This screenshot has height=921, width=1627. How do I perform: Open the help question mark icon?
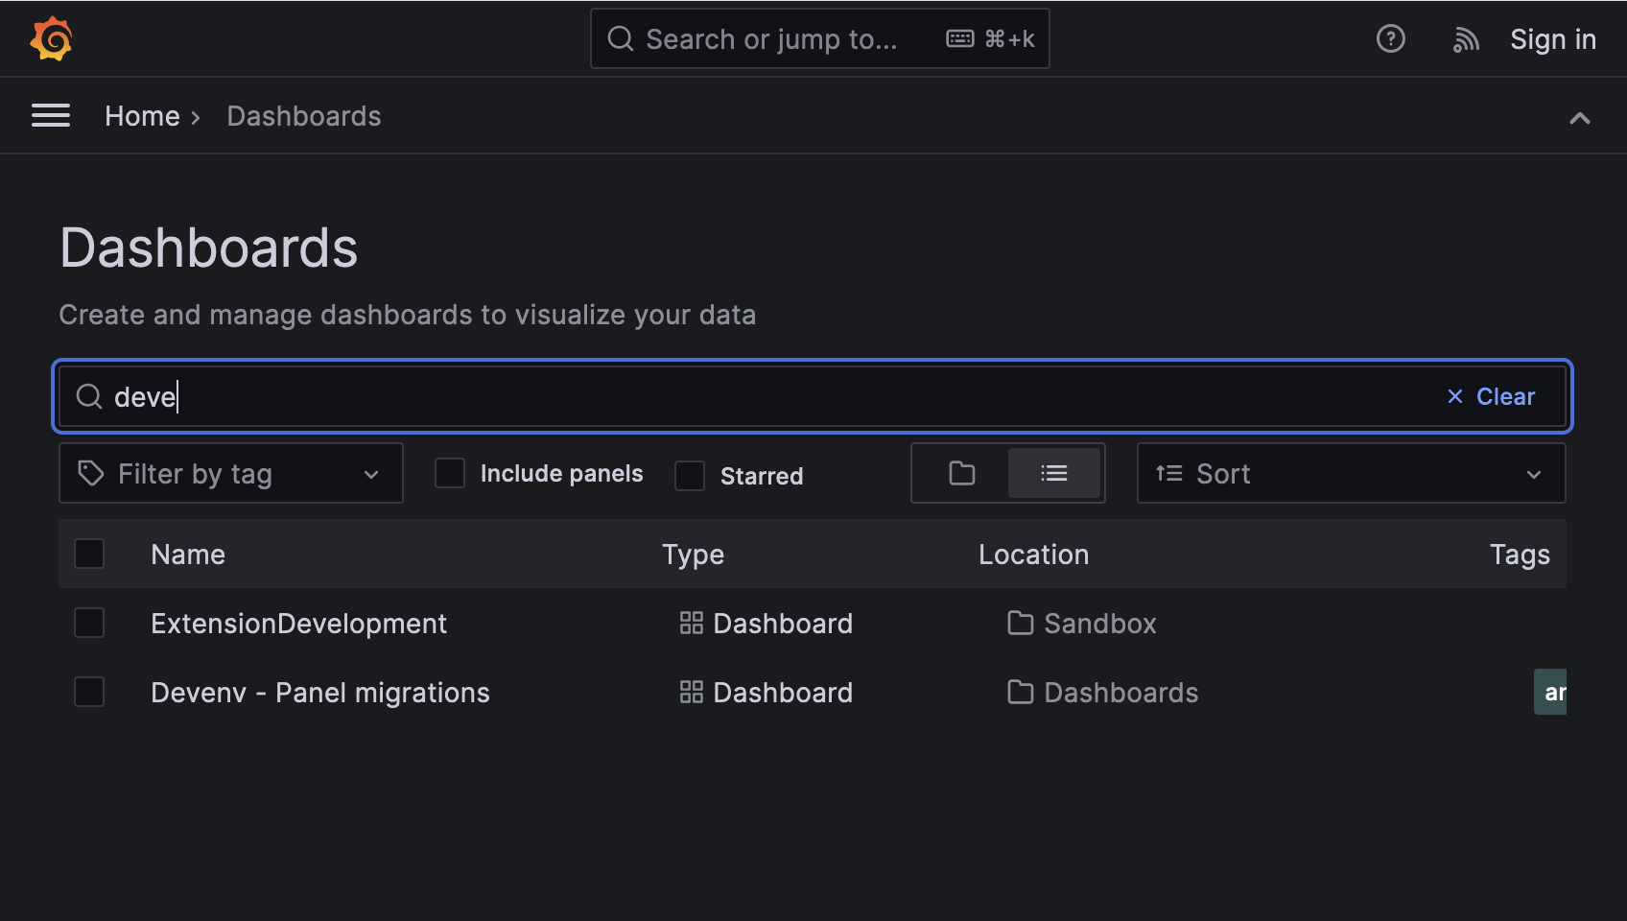(x=1390, y=39)
